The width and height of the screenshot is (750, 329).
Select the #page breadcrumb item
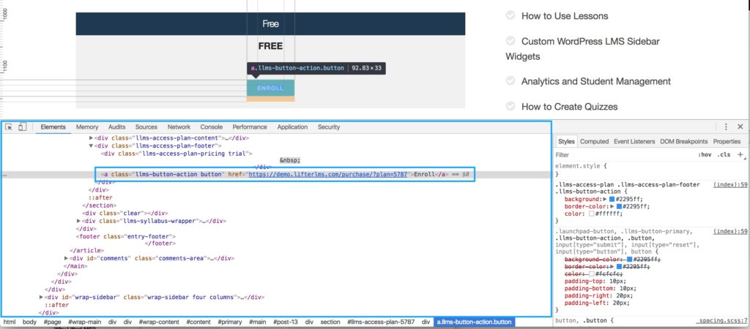[52, 322]
